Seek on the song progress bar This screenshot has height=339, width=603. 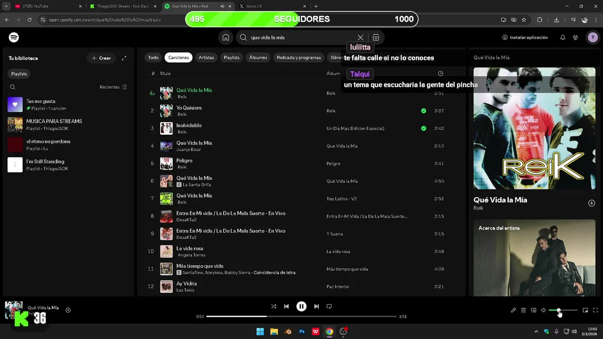tap(301, 316)
